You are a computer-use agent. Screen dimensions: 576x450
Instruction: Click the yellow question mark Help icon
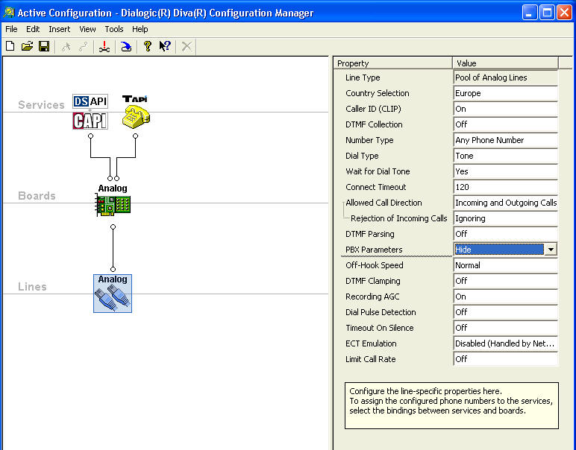pos(148,46)
